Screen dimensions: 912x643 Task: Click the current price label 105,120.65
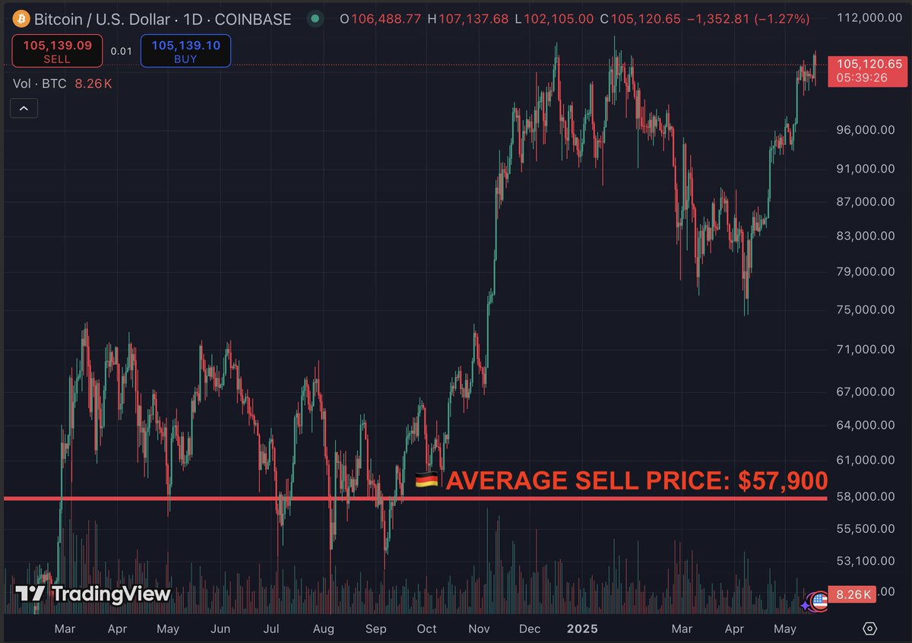coord(866,65)
